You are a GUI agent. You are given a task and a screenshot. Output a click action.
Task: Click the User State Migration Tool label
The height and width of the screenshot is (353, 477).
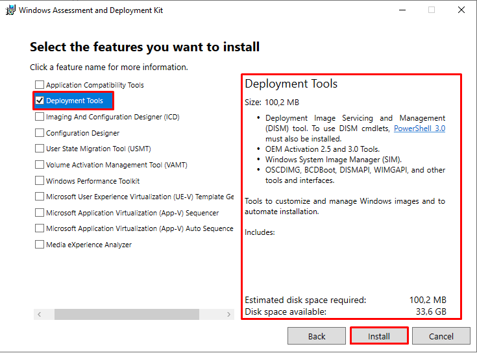(99, 149)
